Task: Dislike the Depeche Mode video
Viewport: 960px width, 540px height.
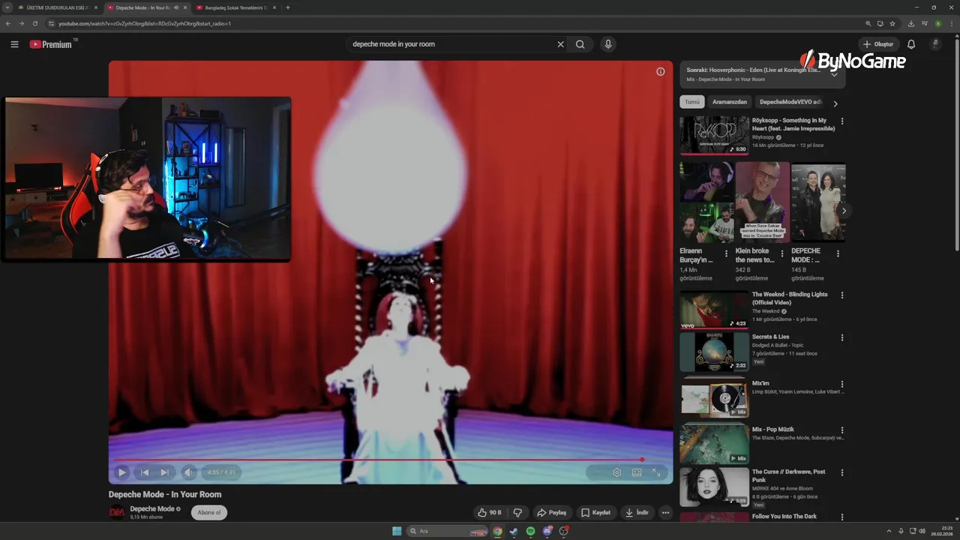Action: pyautogui.click(x=517, y=513)
